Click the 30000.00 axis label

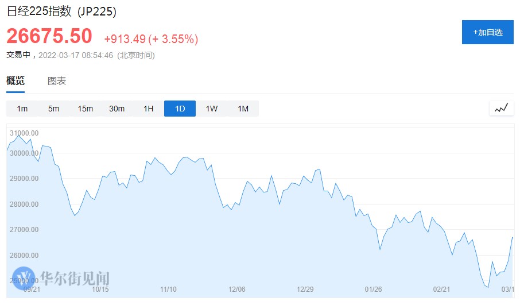pyautogui.click(x=24, y=153)
